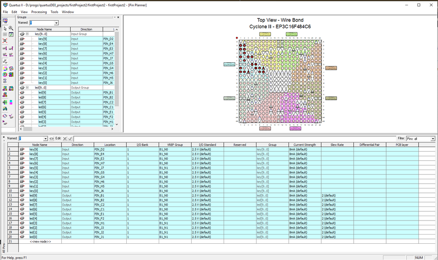Click the green I/O bank label above chip
The width and height of the screenshot is (438, 260).
point(292,34)
